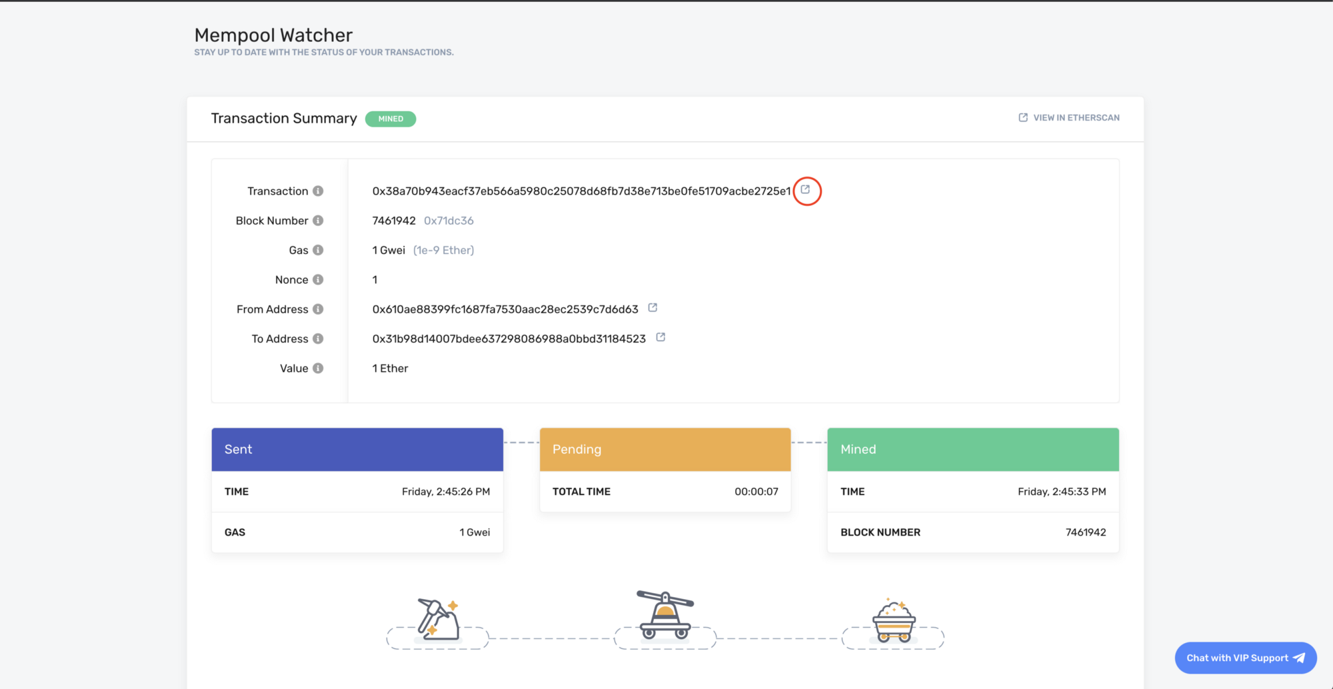1333x689 pixels.
Task: Start Chat with VIP Support
Action: coord(1245,658)
